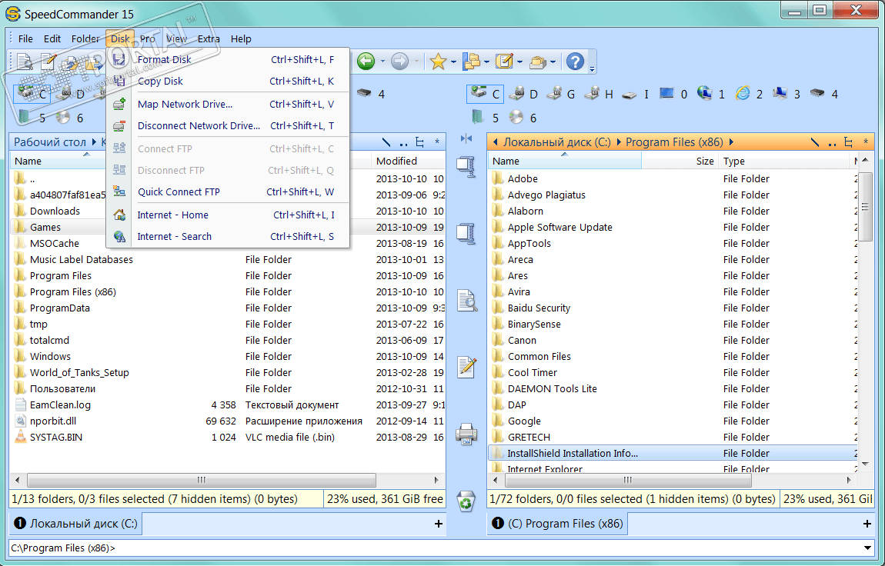Click the command line input field
The width and height of the screenshot is (885, 566).
[435, 548]
